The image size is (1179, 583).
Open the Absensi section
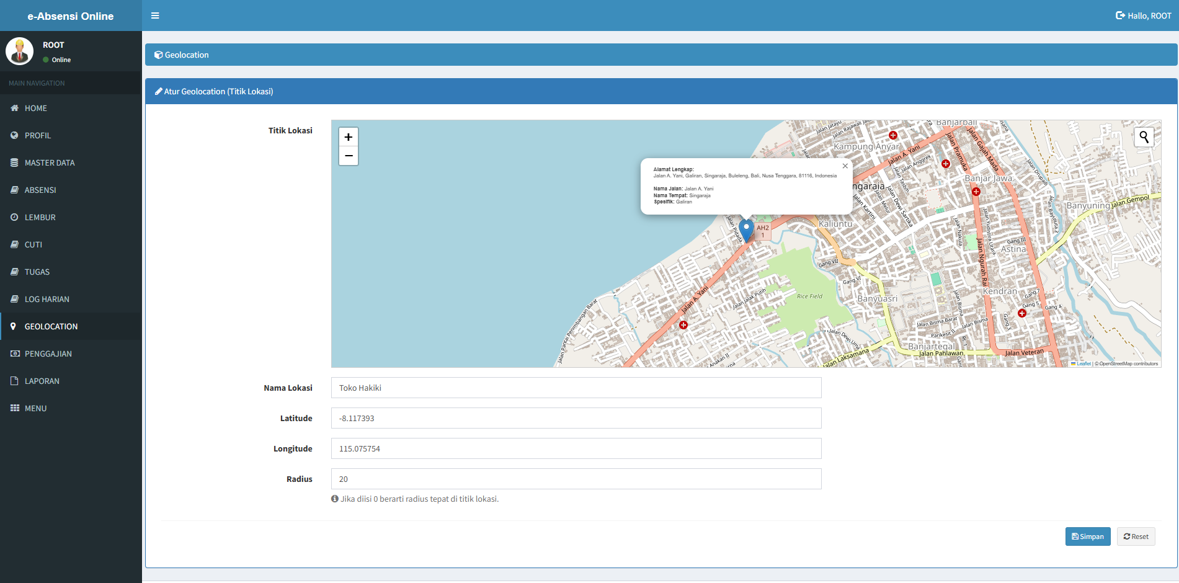point(40,190)
